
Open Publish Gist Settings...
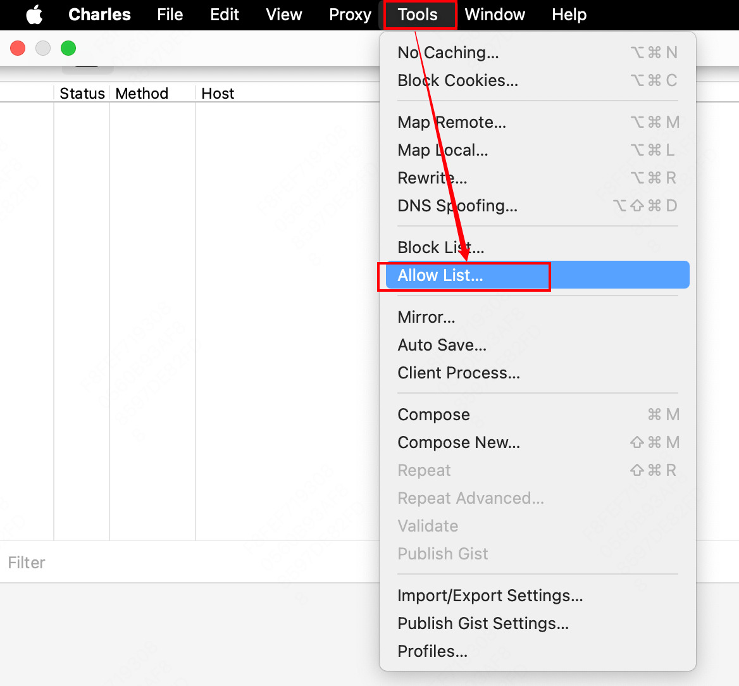click(x=537, y=623)
